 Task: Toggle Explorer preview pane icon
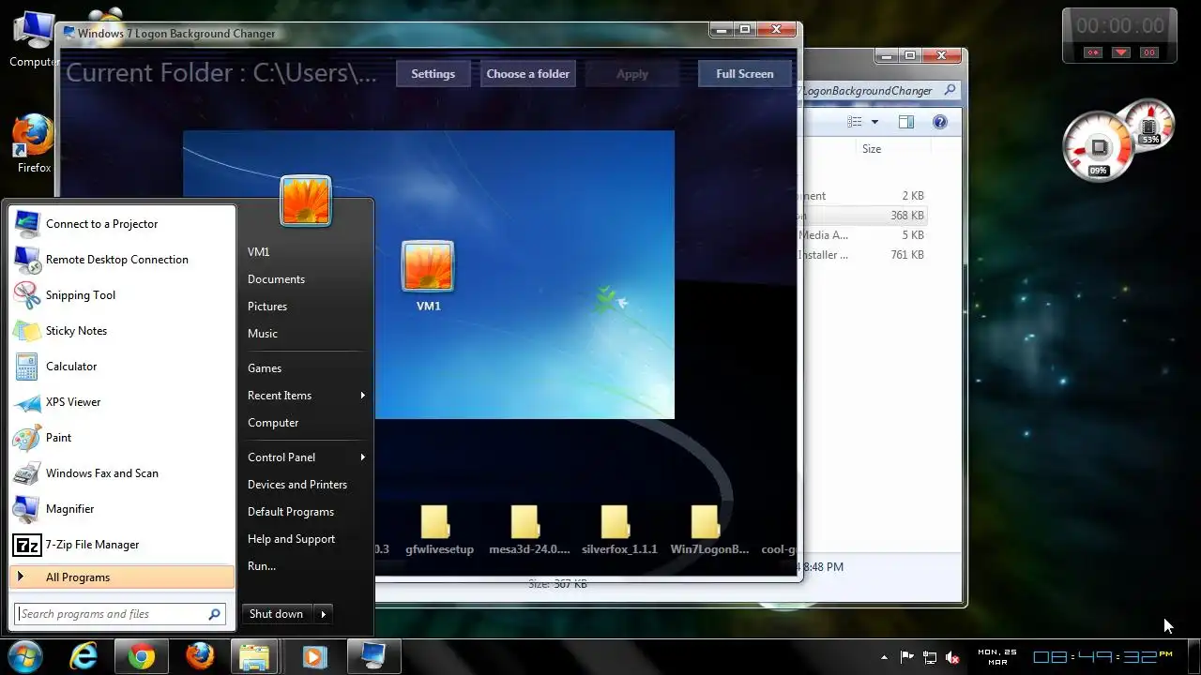[905, 122]
